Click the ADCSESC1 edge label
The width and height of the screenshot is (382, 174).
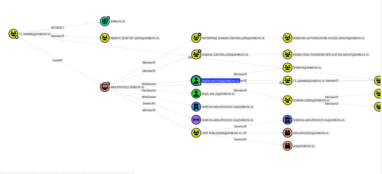click(x=57, y=28)
